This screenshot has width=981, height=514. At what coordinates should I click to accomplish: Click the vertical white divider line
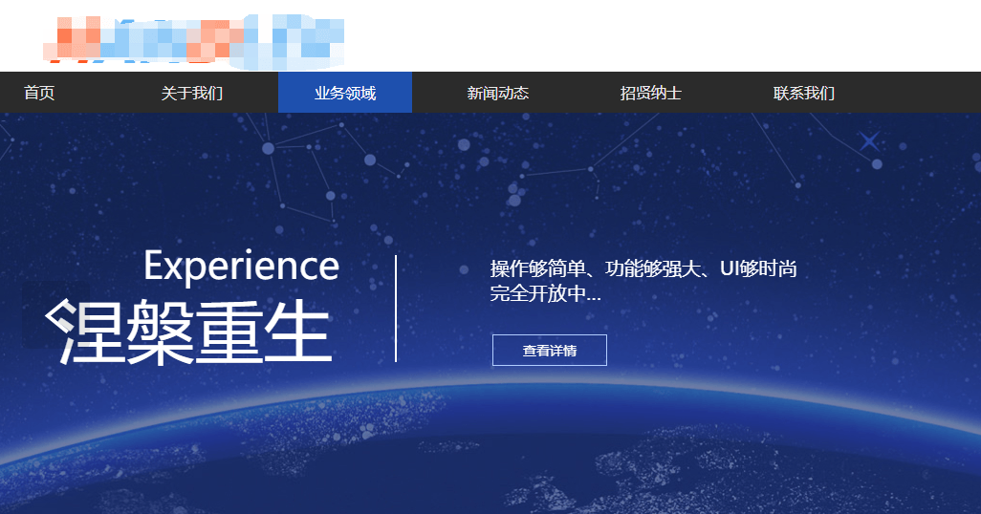coord(396,309)
